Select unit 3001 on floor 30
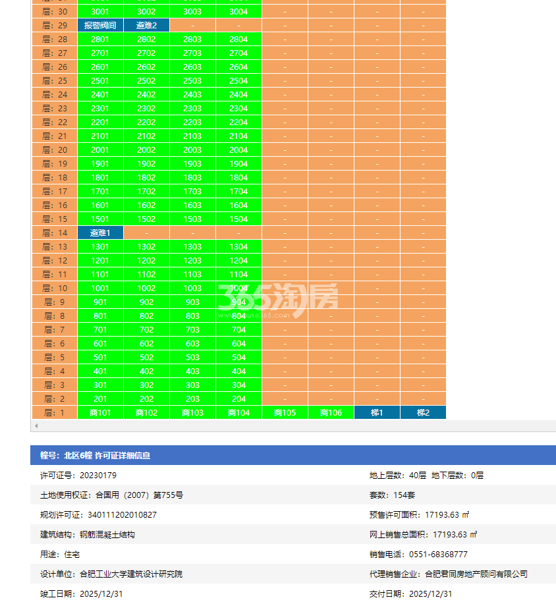The height and width of the screenshot is (602, 556). click(x=100, y=11)
